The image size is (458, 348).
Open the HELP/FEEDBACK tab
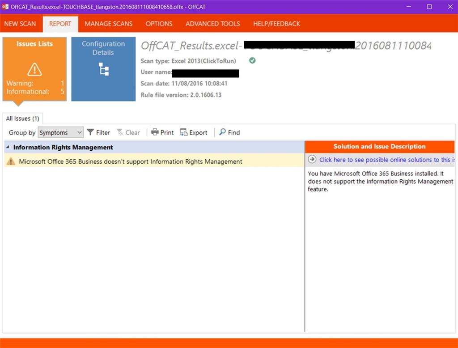(x=276, y=24)
